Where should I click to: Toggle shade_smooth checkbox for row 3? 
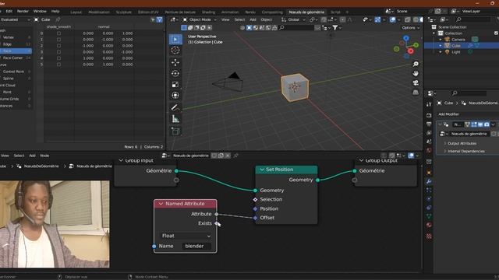pyautogui.click(x=58, y=52)
